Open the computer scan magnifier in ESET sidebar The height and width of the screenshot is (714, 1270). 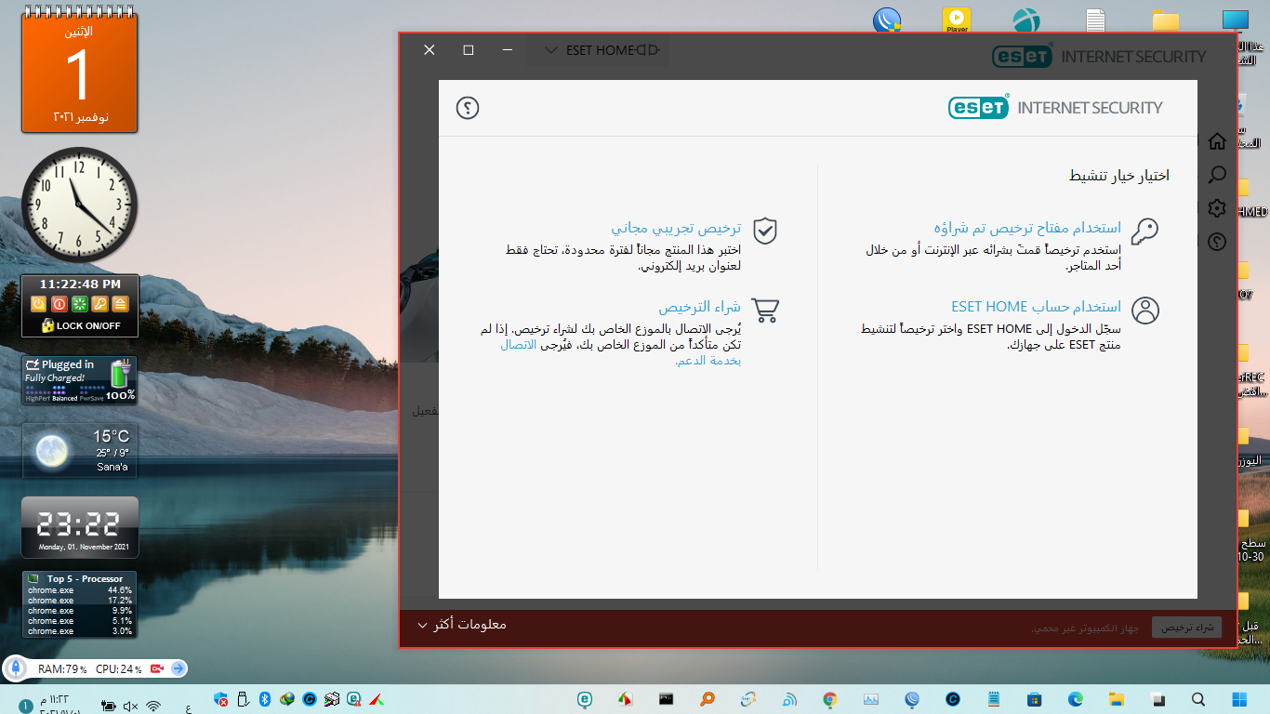click(x=1216, y=175)
